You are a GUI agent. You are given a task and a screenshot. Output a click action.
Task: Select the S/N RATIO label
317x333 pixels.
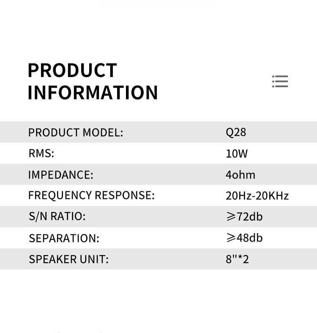click(x=57, y=217)
